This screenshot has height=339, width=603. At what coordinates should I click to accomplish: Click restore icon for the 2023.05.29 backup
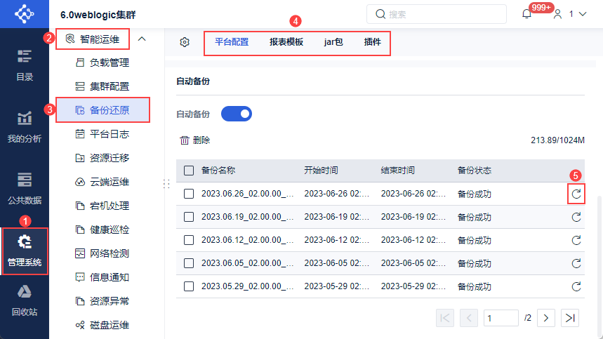(x=576, y=286)
